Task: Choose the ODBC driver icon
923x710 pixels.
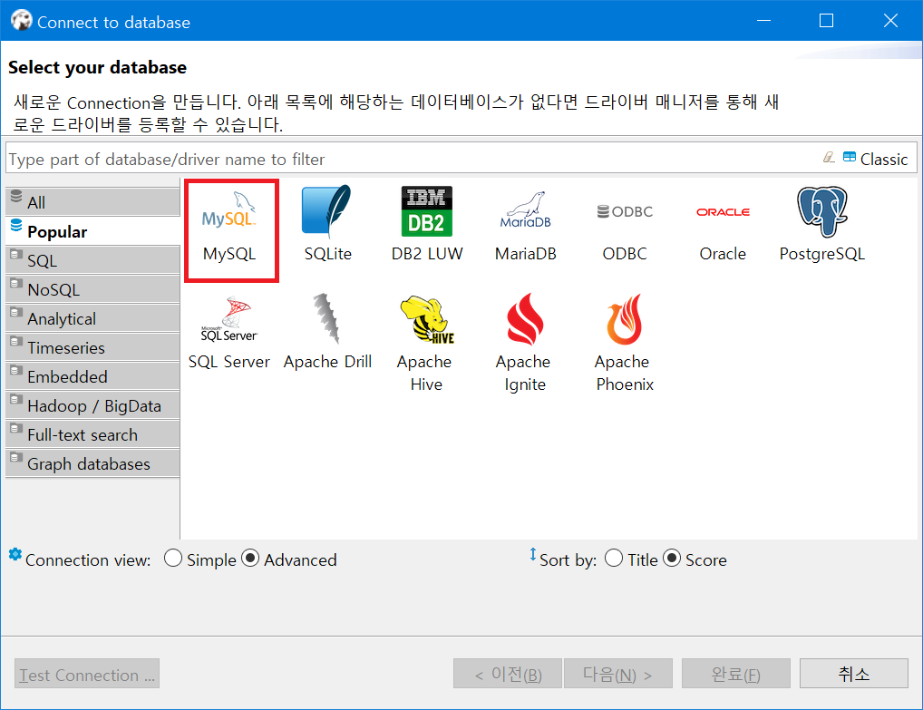Action: pyautogui.click(x=625, y=212)
